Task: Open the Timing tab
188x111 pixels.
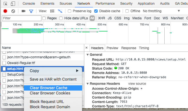Action: (144, 48)
